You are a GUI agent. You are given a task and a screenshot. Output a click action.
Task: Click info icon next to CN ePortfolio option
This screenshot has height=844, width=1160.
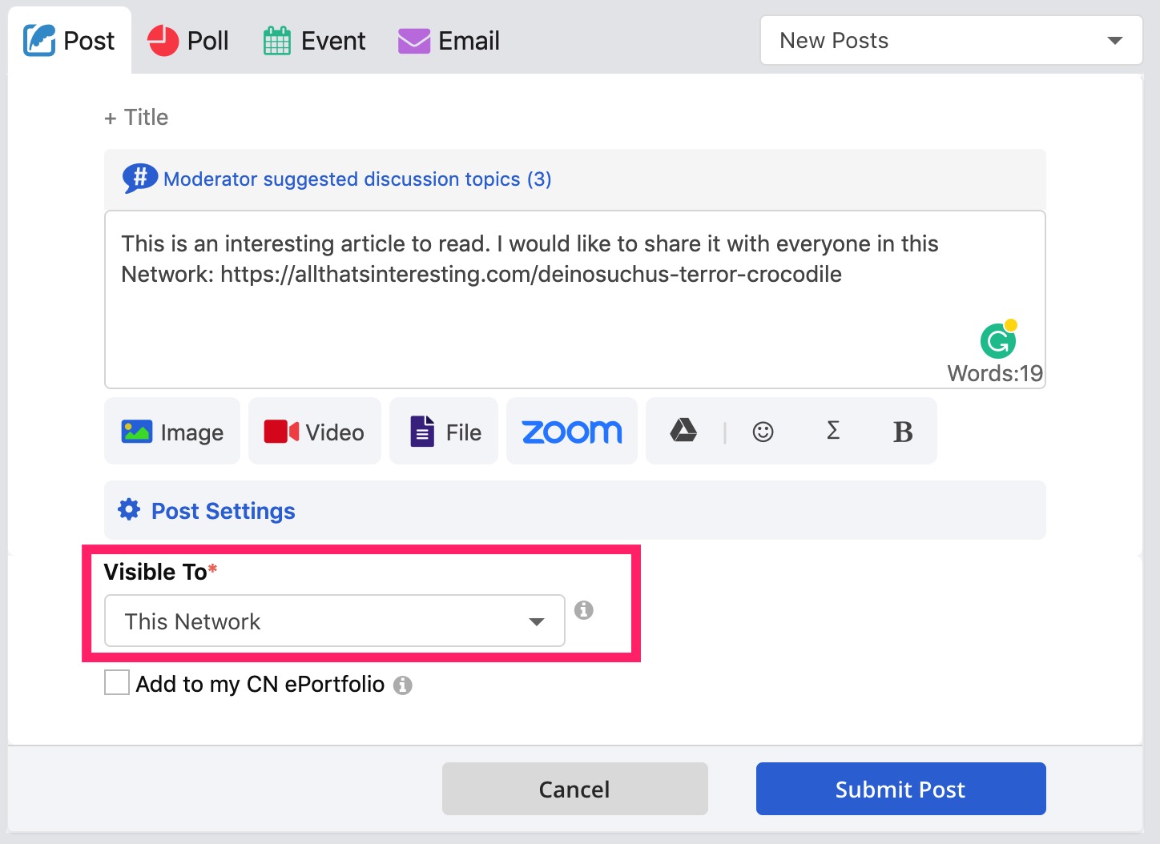[x=404, y=685]
